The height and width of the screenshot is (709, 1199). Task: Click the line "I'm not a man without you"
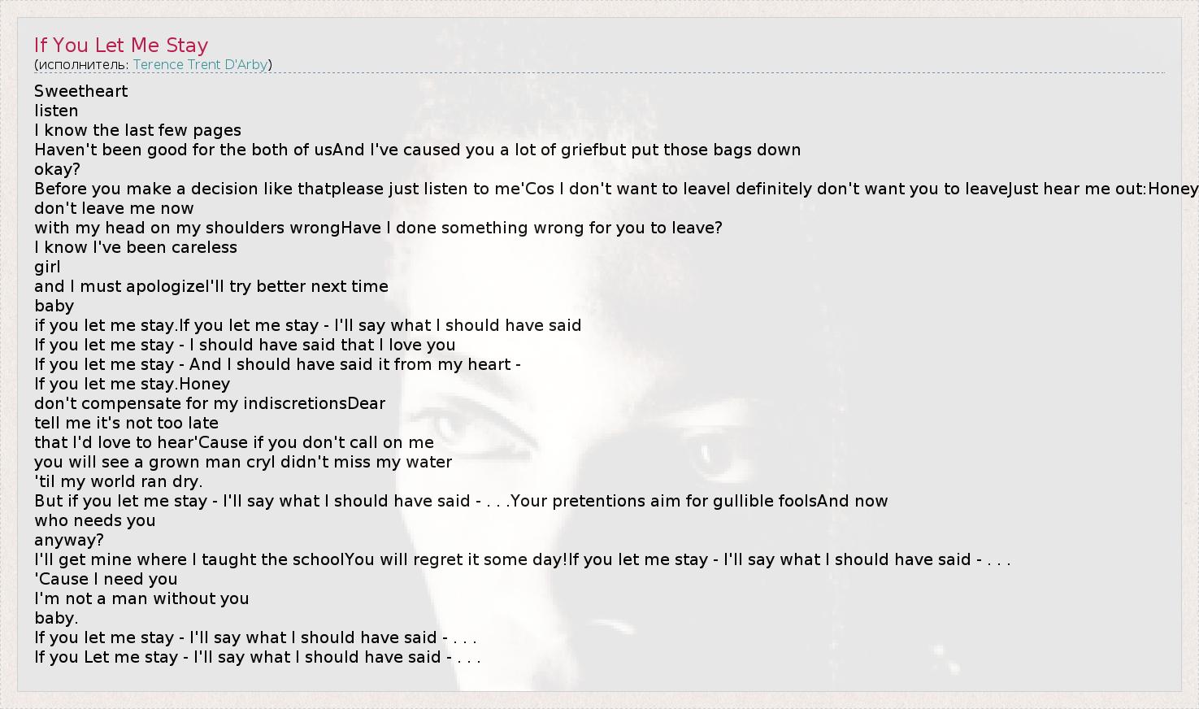tap(141, 598)
